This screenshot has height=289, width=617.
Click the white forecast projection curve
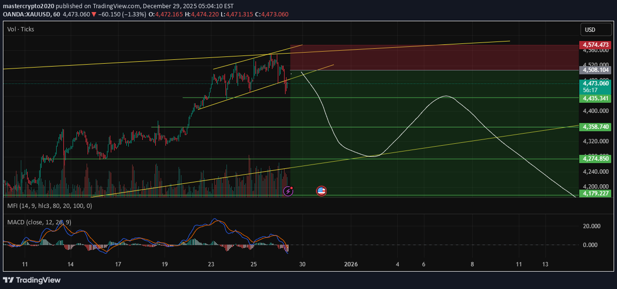click(x=446, y=96)
